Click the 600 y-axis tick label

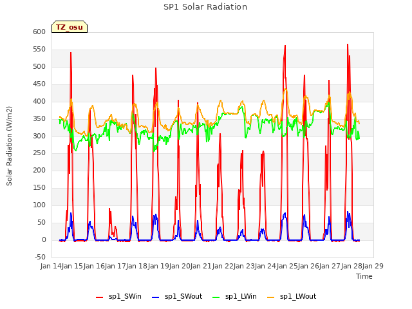point(39,32)
